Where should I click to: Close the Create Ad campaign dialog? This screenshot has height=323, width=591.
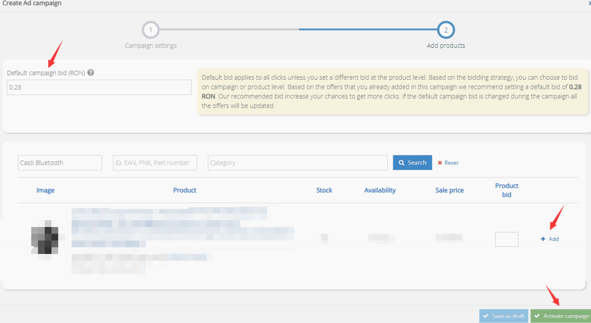tap(589, 3)
